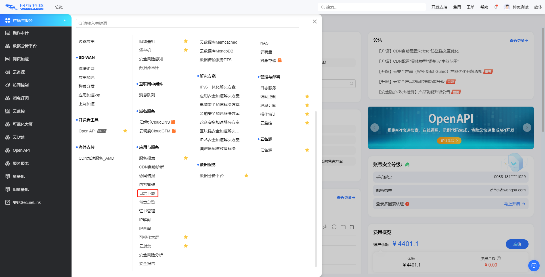This screenshot has width=545, height=277.
Task: Expand 产品与服务 sidebar menu
Action: [36, 20]
